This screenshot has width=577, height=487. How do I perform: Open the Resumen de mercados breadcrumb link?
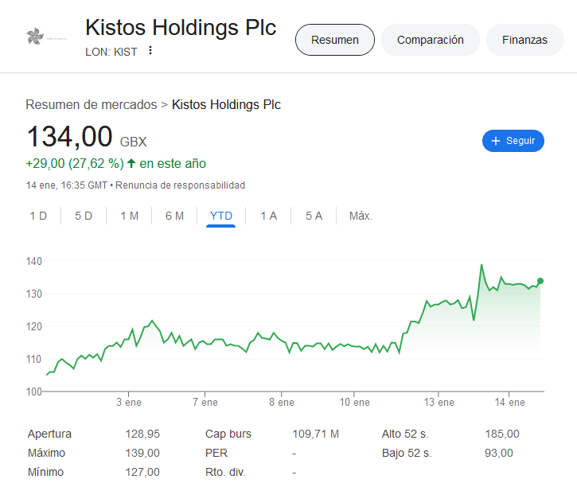pyautogui.click(x=92, y=104)
